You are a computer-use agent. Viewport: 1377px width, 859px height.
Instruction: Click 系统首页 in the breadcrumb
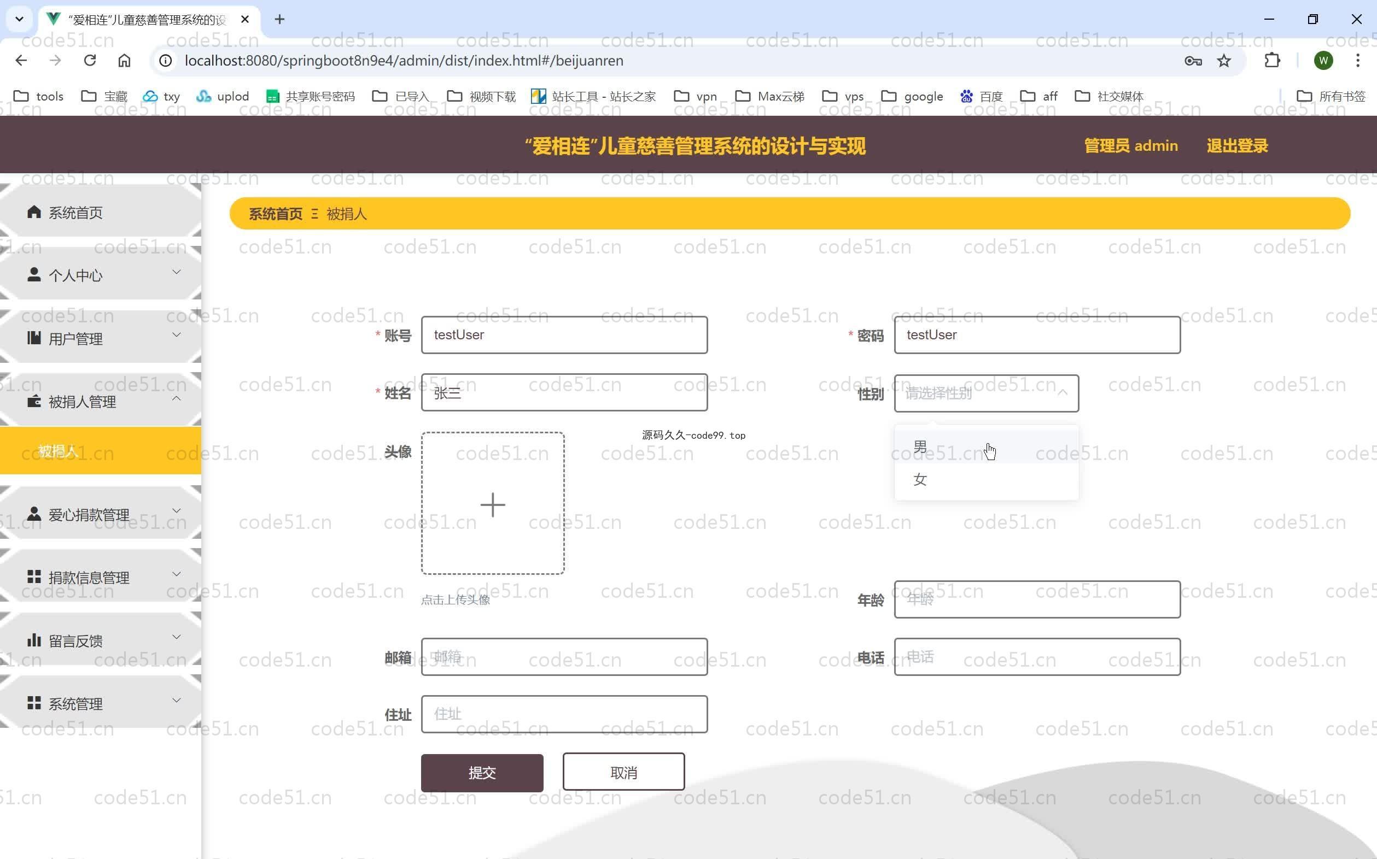tap(276, 214)
